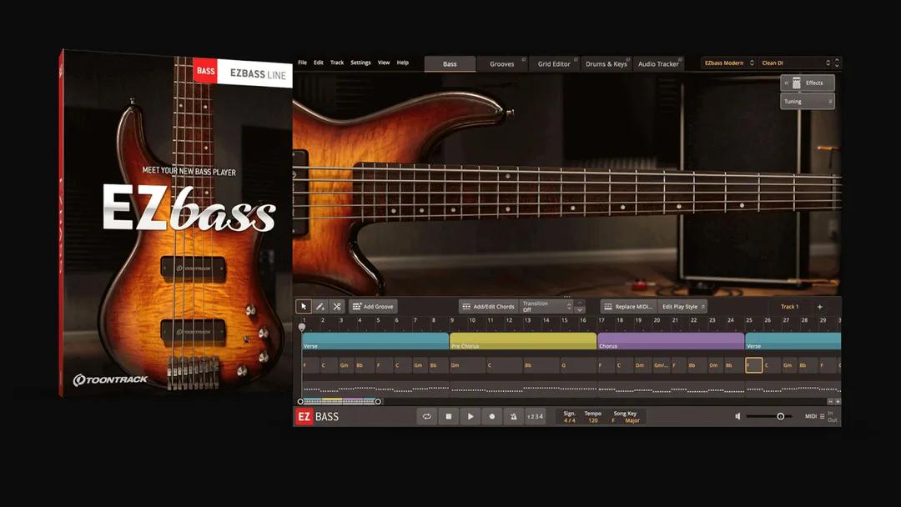Open the View menu
The image size is (901, 507).
(383, 63)
